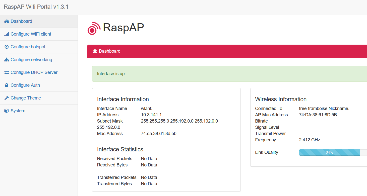Select Configure networking from the sidebar menu
Viewport: 367px width, 196px height.
pos(31,60)
